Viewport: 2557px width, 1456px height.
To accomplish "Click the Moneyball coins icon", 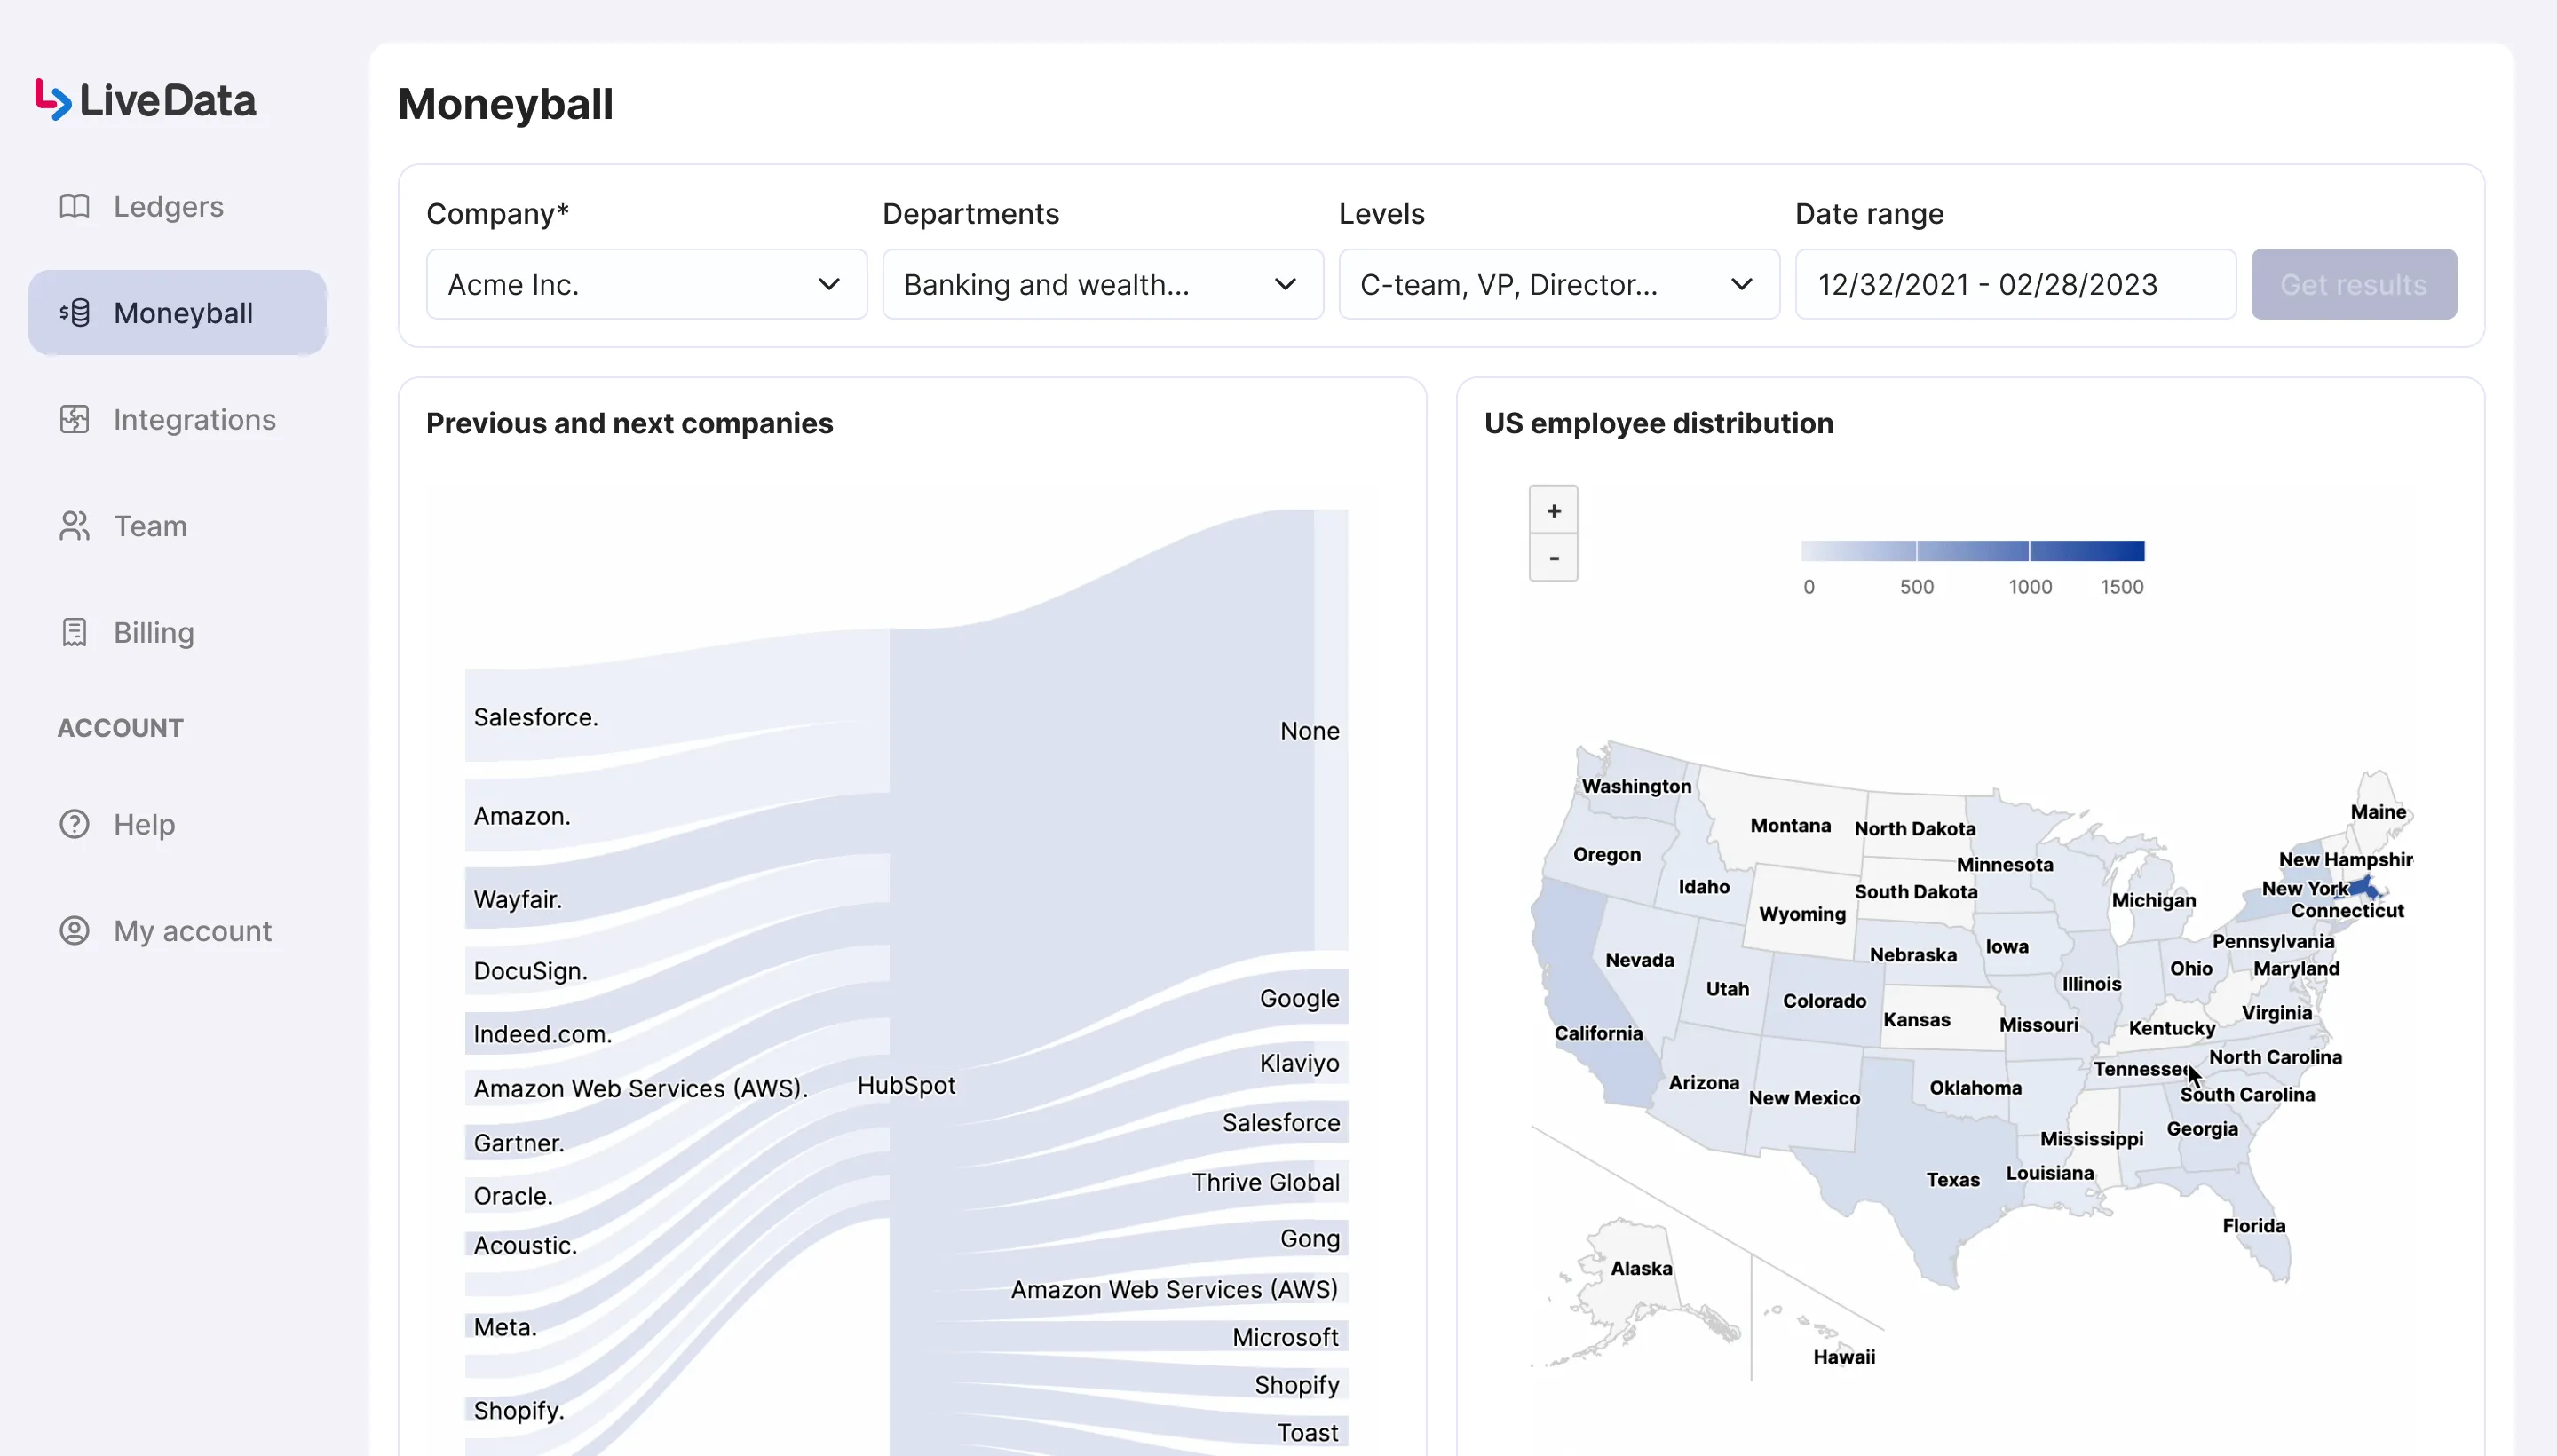I will tap(74, 313).
